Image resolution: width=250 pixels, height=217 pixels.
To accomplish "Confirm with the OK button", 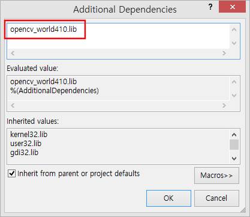I will (x=168, y=198).
